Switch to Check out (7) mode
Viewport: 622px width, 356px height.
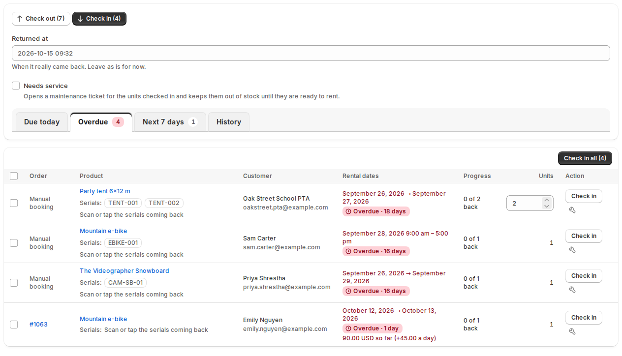tap(41, 19)
